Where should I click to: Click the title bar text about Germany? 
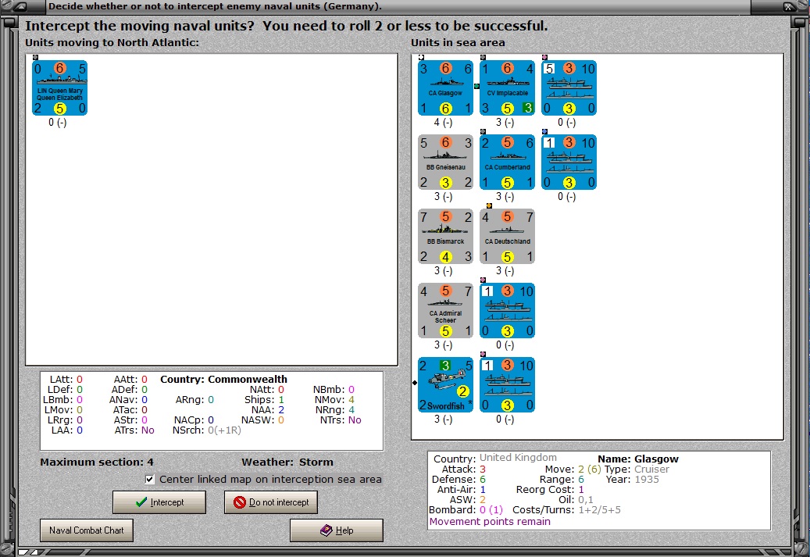pyautogui.click(x=215, y=6)
